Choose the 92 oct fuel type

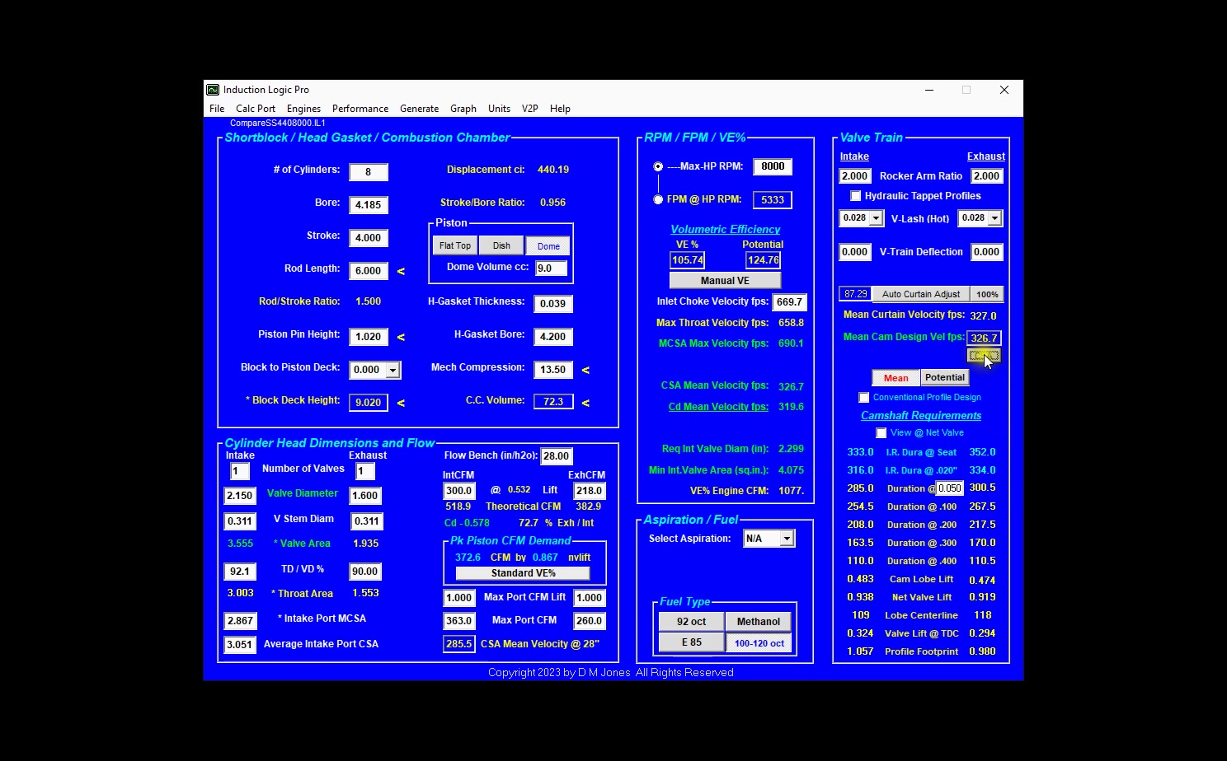click(691, 622)
